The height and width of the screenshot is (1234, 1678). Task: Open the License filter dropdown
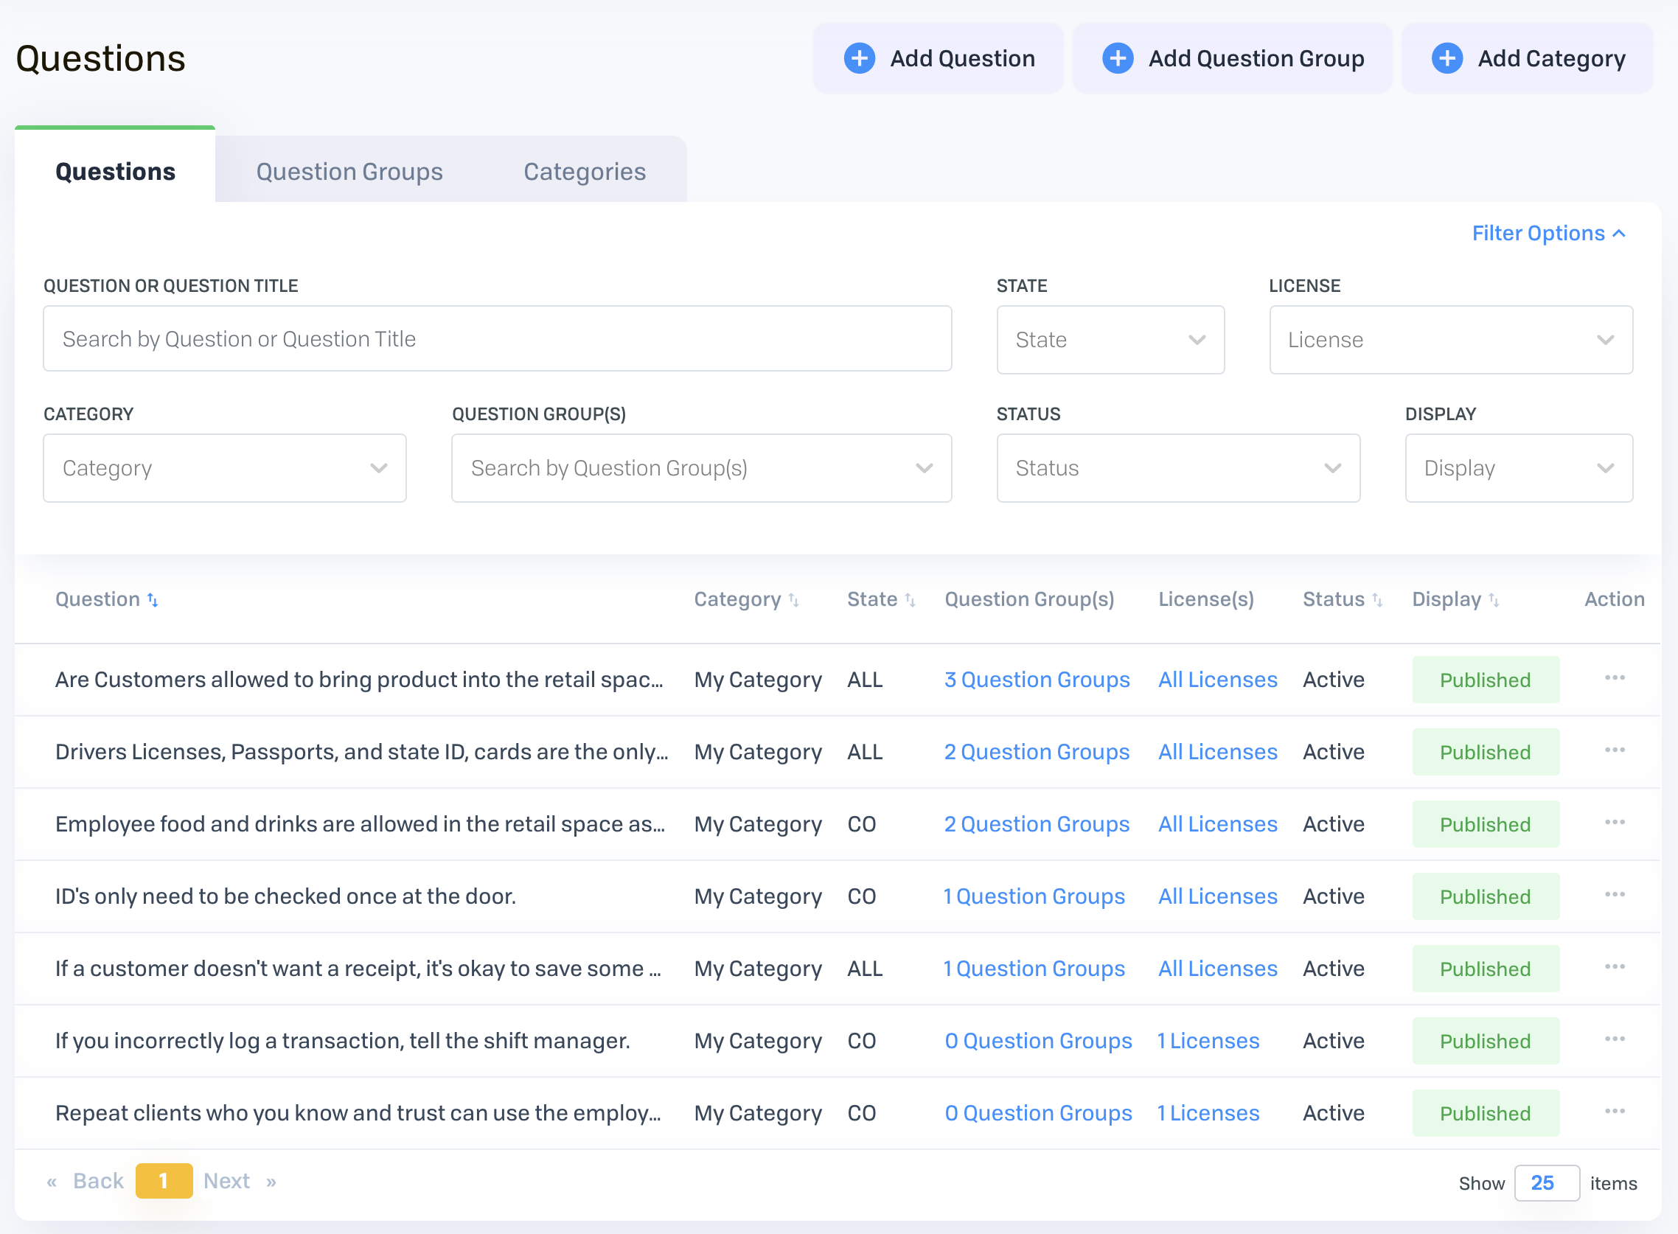(1451, 340)
